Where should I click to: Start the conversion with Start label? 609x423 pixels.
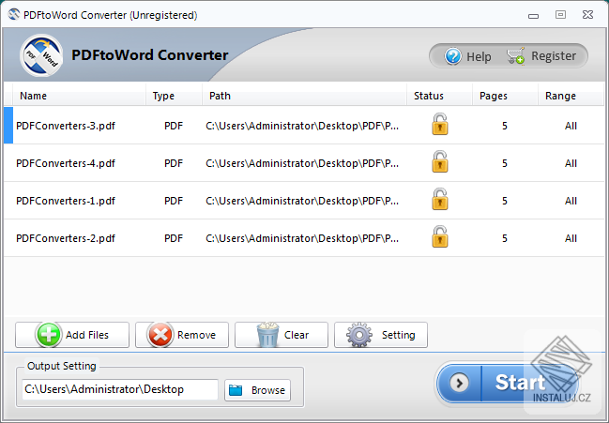click(x=520, y=383)
